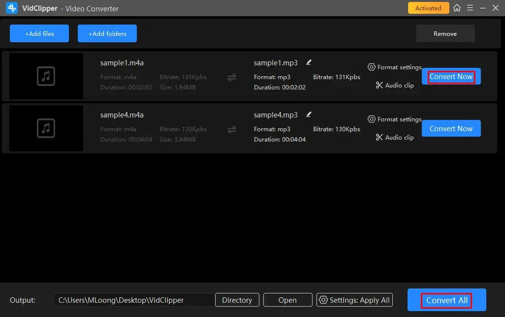This screenshot has width=505, height=317.
Task: Open Format settings for sample1.m4a
Action: tap(394, 67)
